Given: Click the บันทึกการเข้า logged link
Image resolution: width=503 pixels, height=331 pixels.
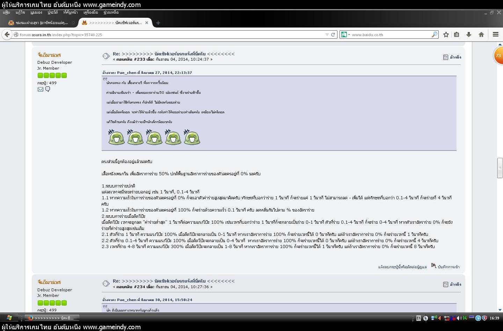Looking at the screenshot, I should click(x=449, y=267).
